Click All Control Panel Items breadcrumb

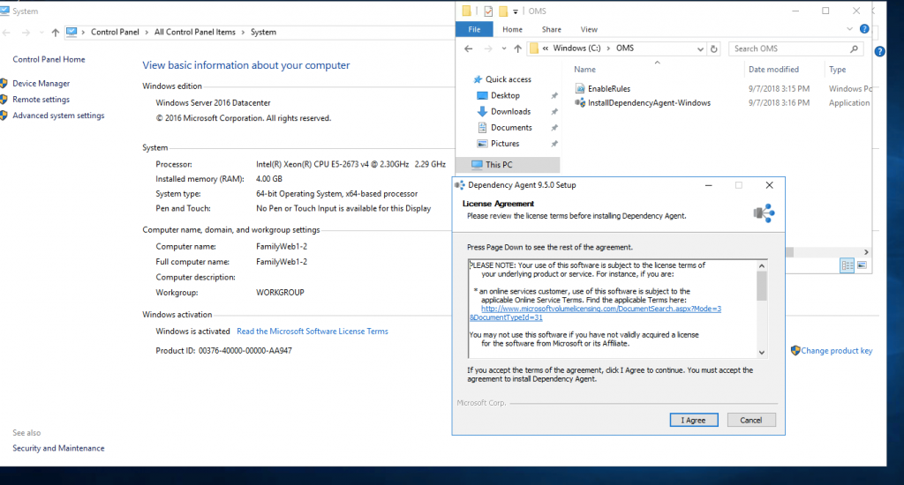point(195,33)
